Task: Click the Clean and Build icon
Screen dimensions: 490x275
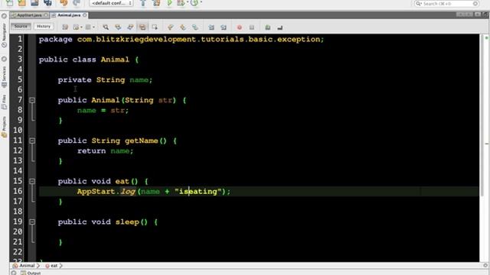Action: click(x=156, y=3)
